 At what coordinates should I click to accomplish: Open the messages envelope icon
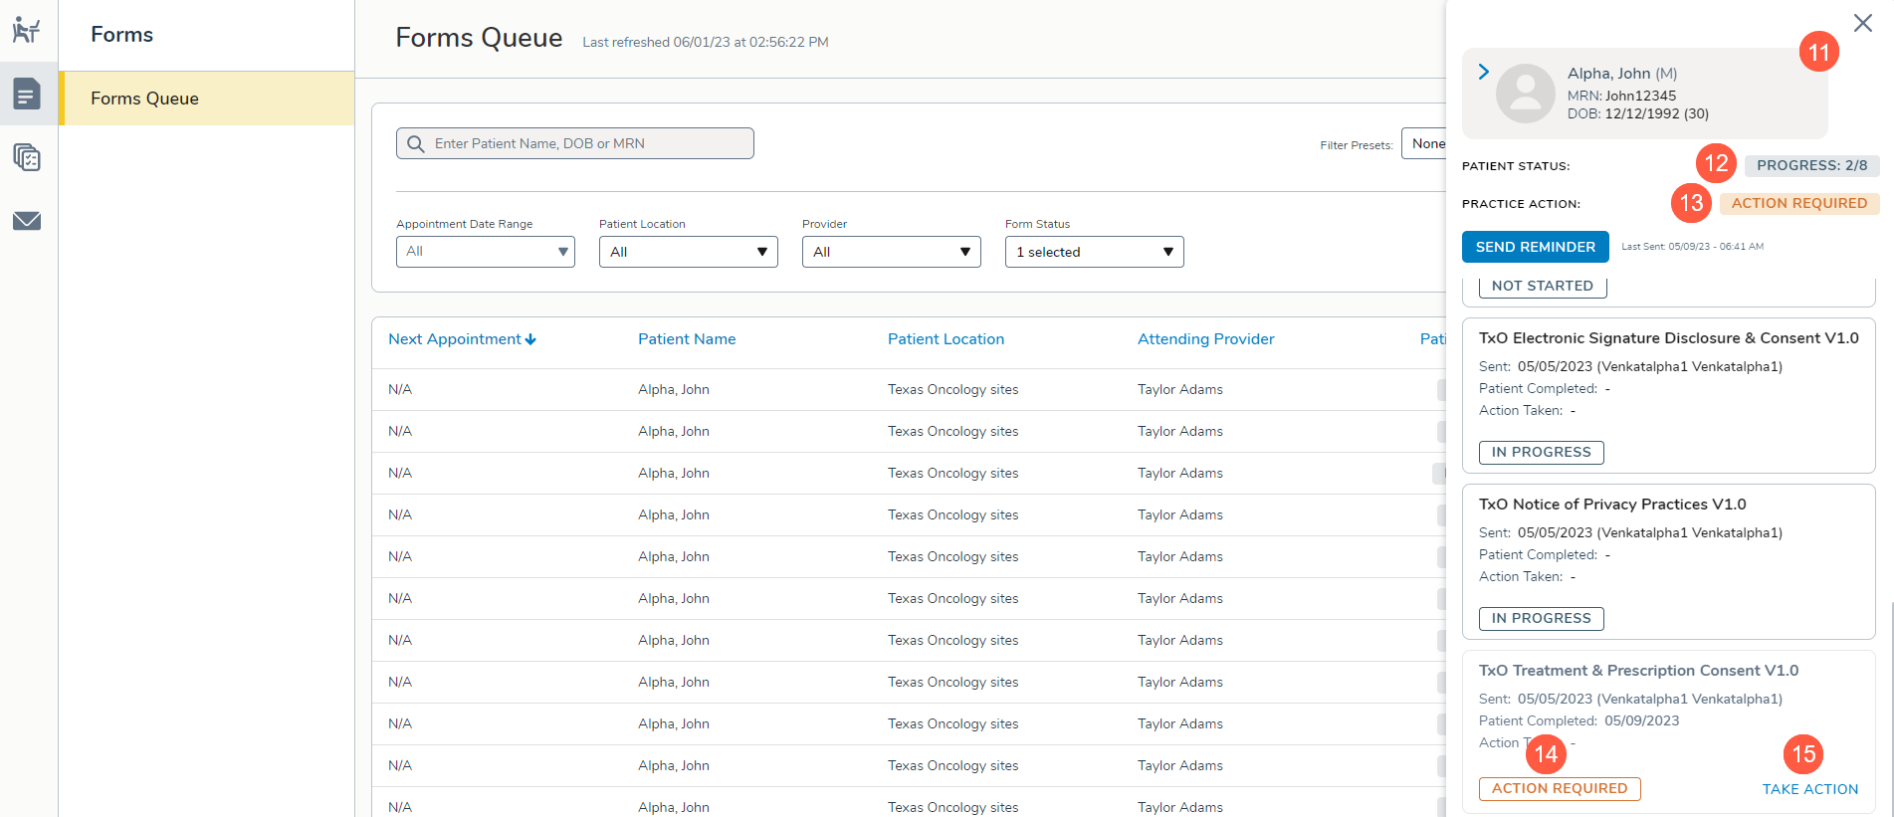(x=27, y=221)
